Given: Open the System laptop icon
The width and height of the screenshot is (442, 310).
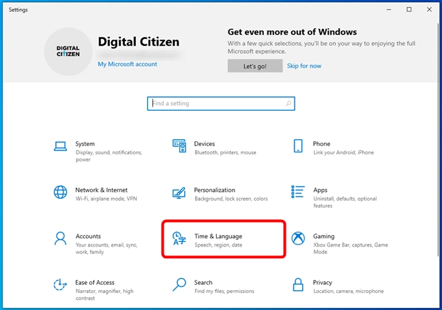Looking at the screenshot, I should (x=60, y=146).
